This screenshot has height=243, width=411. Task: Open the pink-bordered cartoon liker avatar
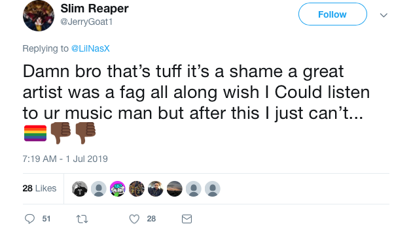(x=117, y=189)
